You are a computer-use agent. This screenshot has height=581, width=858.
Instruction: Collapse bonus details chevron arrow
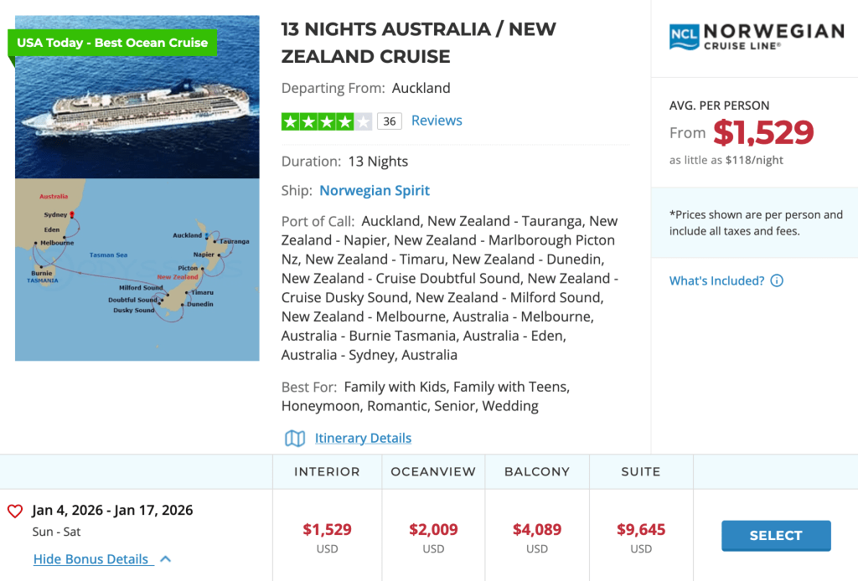(x=165, y=559)
